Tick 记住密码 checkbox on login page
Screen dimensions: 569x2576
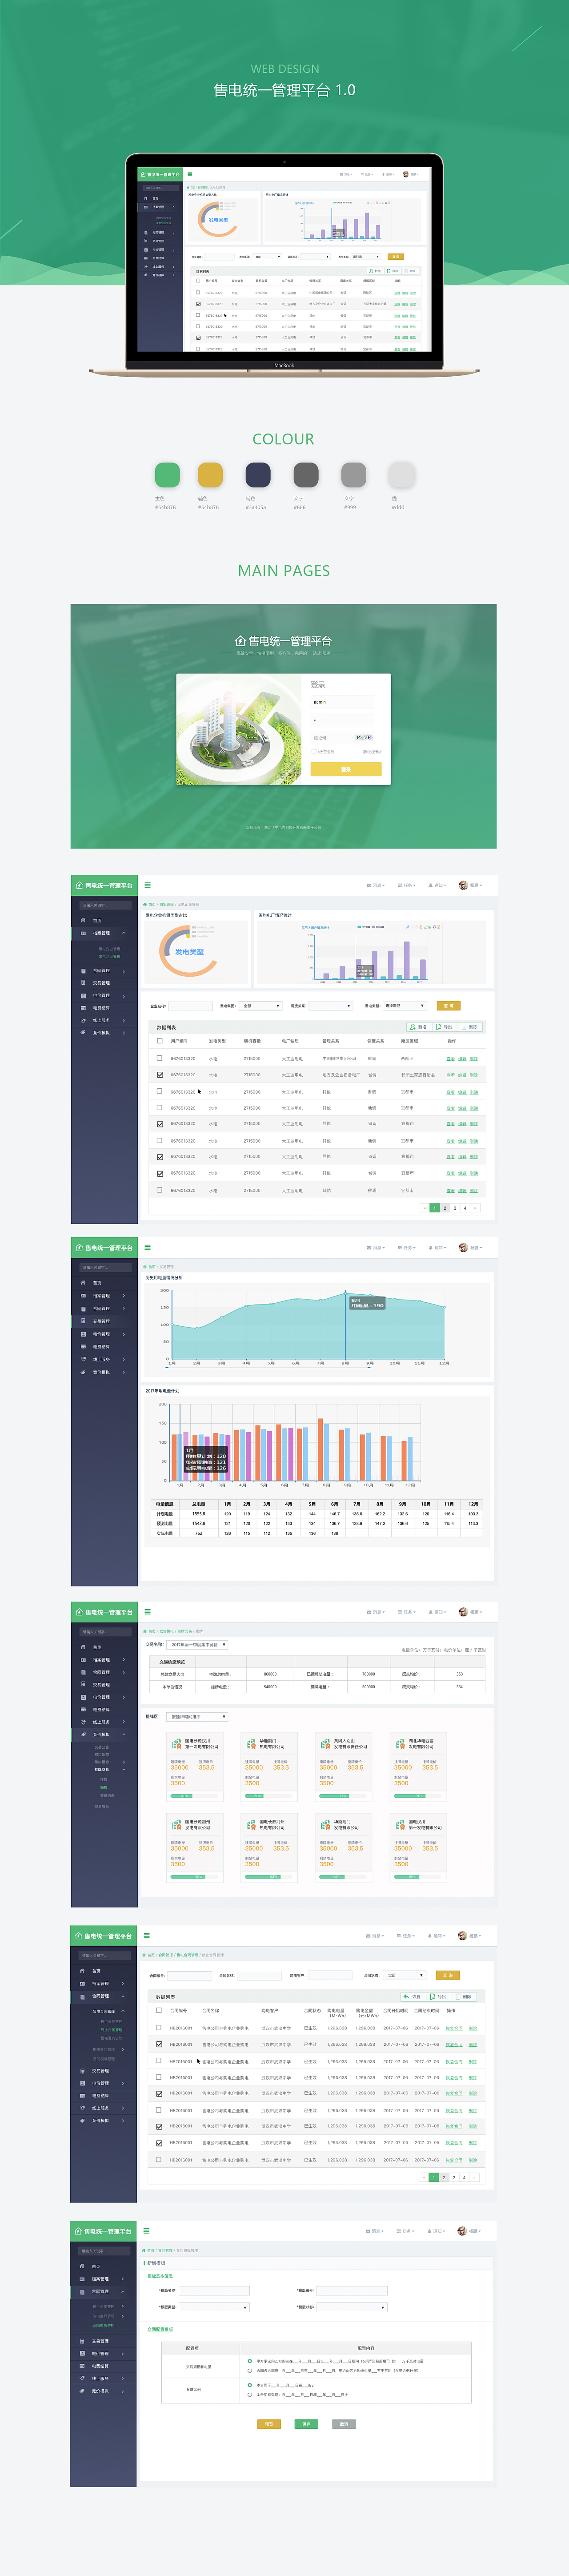(x=313, y=751)
